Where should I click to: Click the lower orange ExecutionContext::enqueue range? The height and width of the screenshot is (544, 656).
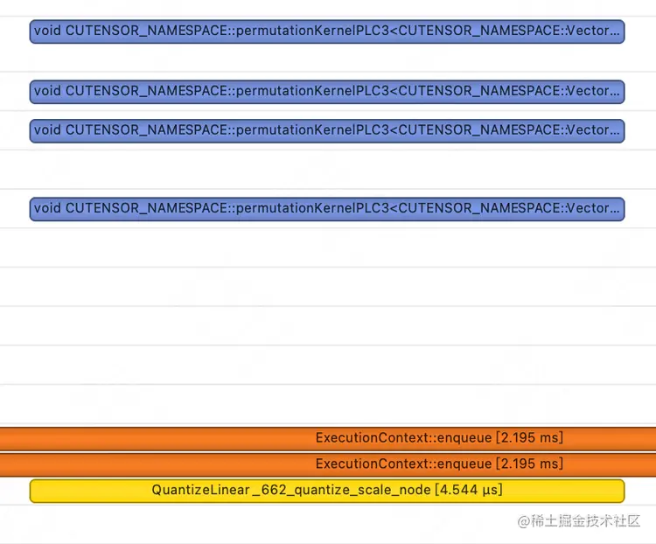click(328, 464)
